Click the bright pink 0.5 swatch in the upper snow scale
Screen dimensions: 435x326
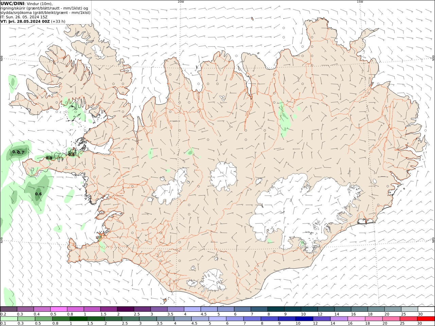click(x=58, y=309)
